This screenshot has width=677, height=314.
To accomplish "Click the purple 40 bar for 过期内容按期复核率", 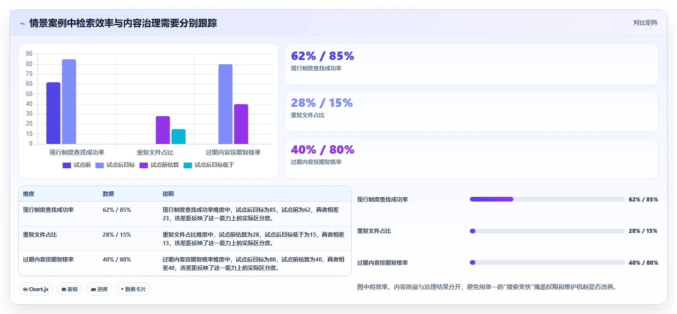I will [x=241, y=124].
